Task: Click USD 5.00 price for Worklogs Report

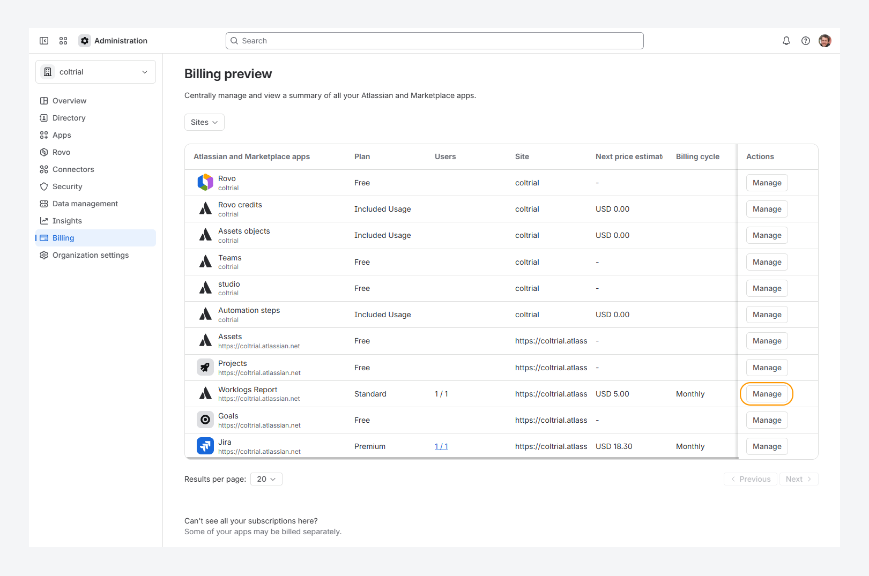Action: tap(612, 394)
